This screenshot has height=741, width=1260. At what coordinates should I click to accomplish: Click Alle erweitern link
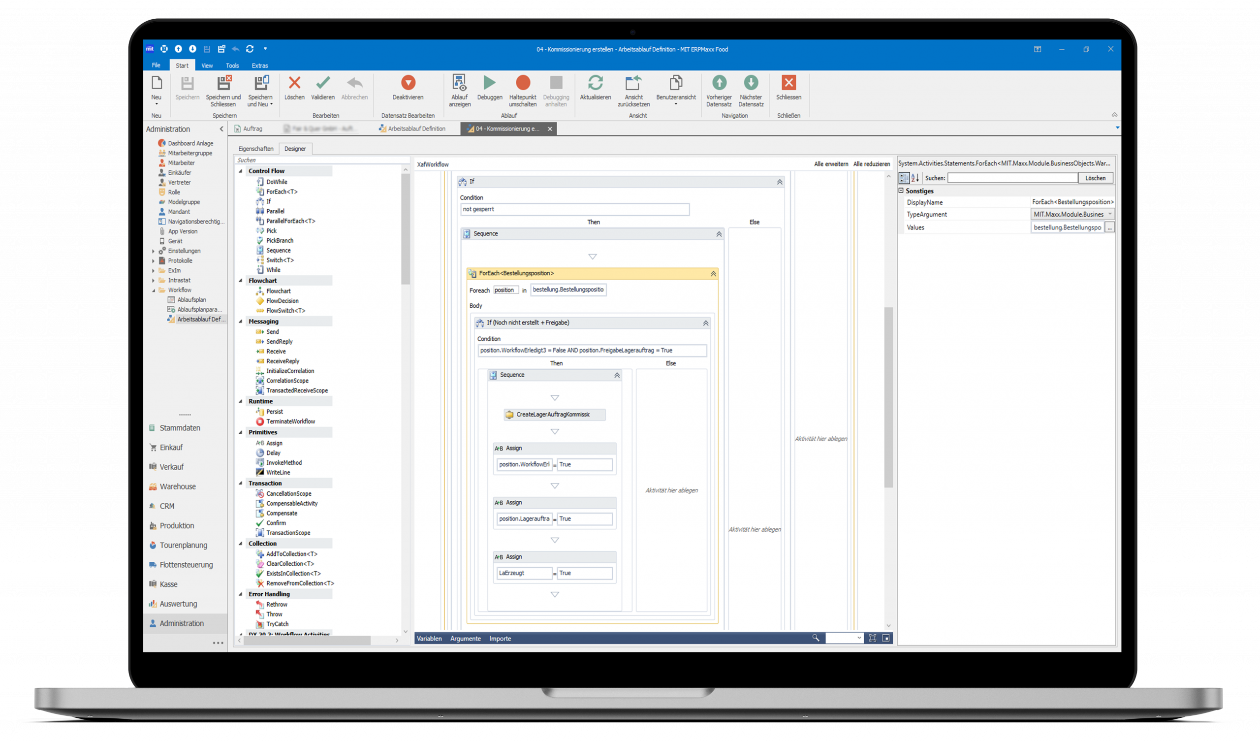pyautogui.click(x=830, y=164)
